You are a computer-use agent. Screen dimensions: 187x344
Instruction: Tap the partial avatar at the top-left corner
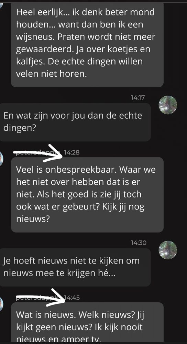click(x=1, y=5)
